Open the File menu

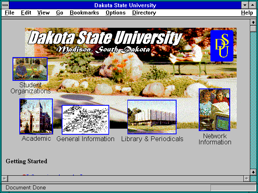10,12
